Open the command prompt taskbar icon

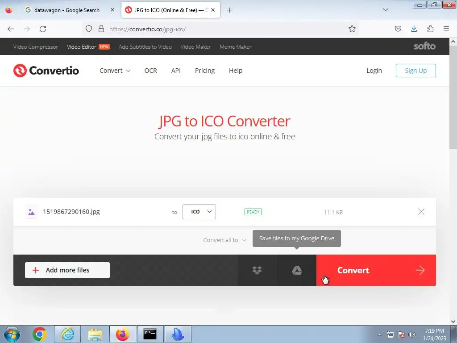pos(150,334)
